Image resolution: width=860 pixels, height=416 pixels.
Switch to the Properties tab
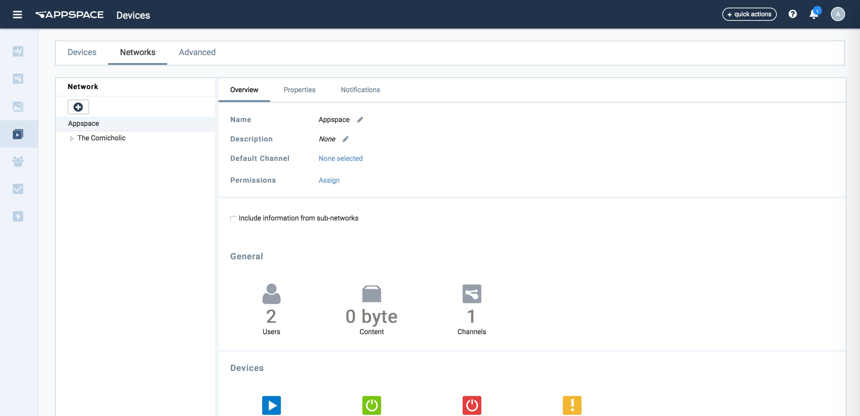pyautogui.click(x=299, y=90)
